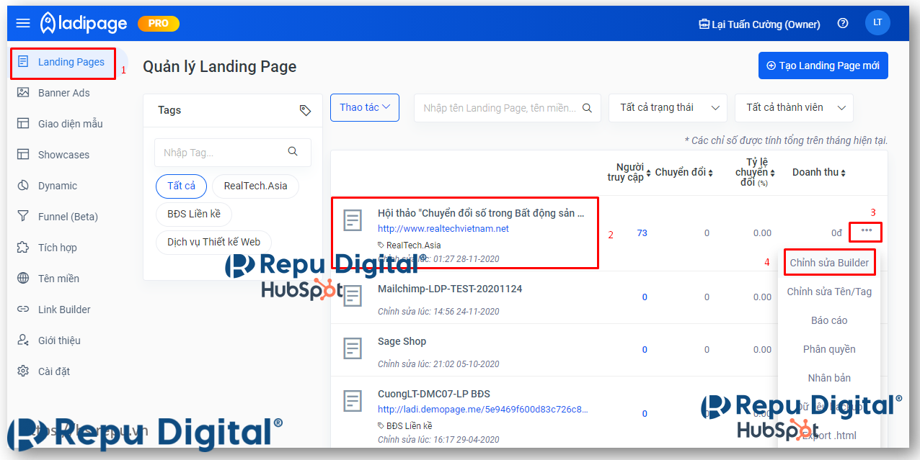This screenshot has width=920, height=460.
Task: Sort by Chuyển đổi column
Action: click(684, 173)
